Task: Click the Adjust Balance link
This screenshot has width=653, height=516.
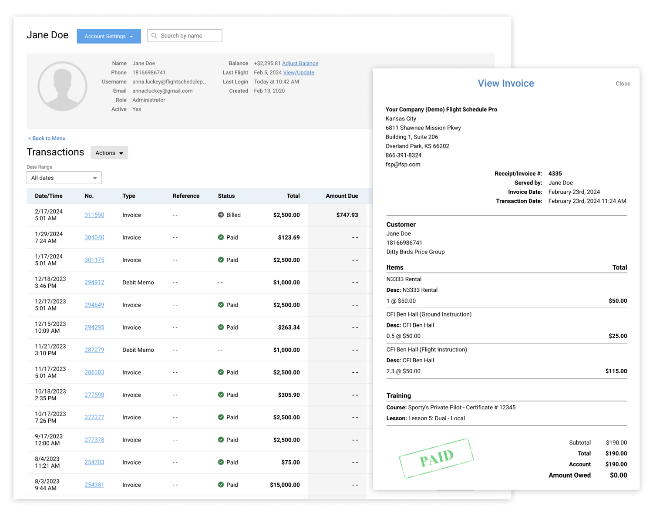Action: (x=300, y=63)
